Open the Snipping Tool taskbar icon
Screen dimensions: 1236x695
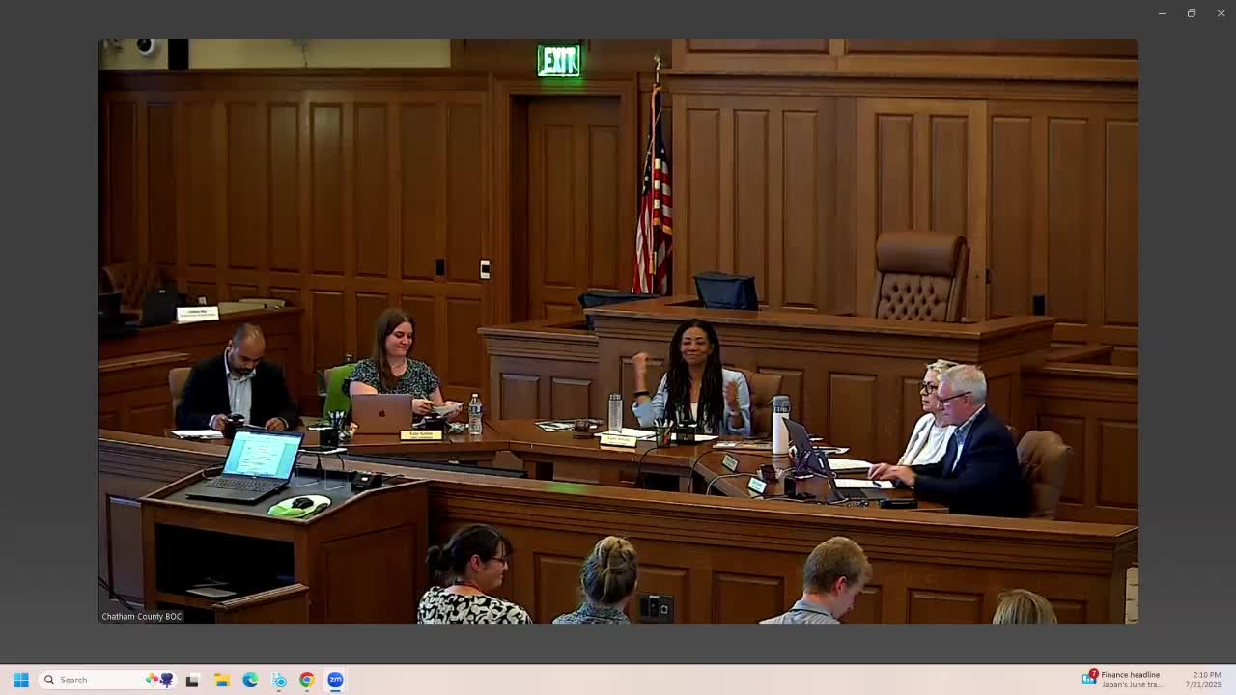279,680
